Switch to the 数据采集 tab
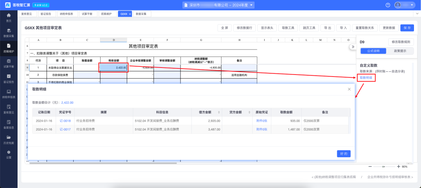This screenshot has width=421, height=188. click(141, 14)
